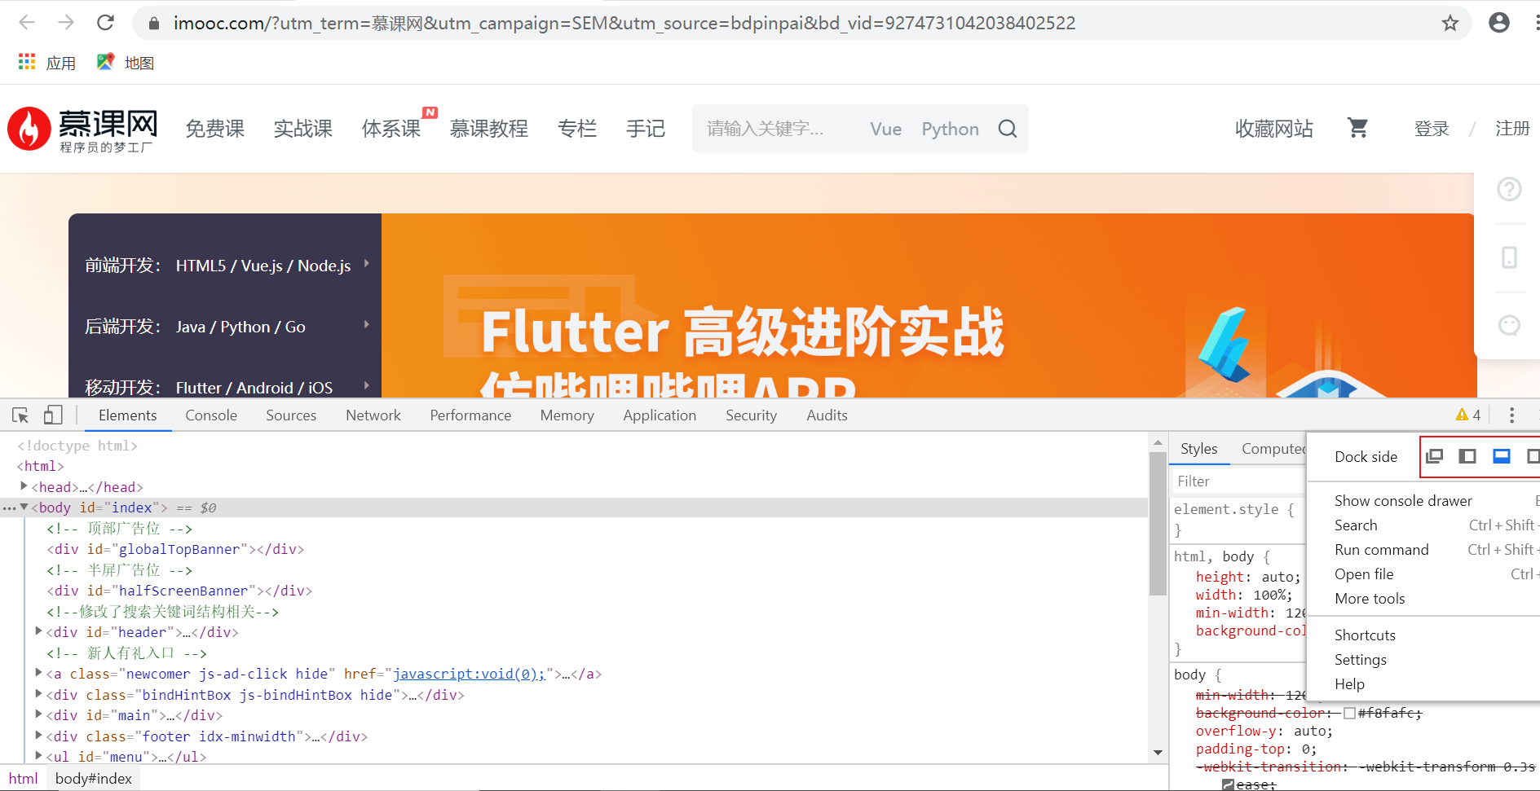Click the help question mark sidebar icon
The height and width of the screenshot is (791, 1540).
tap(1509, 190)
